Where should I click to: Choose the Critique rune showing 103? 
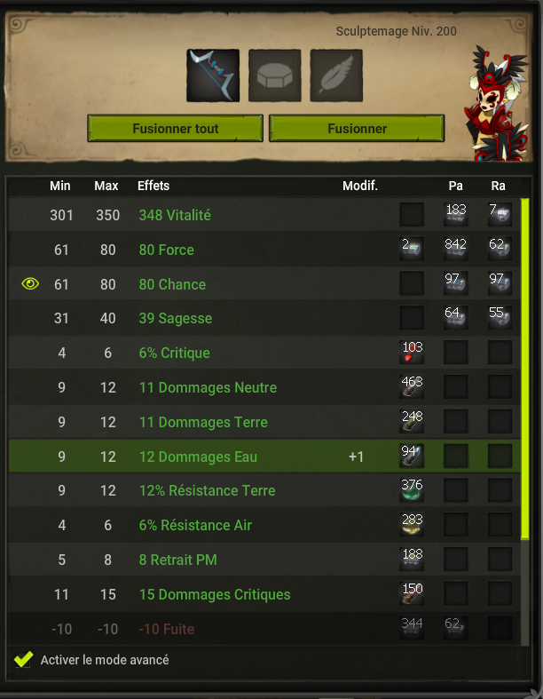[412, 353]
